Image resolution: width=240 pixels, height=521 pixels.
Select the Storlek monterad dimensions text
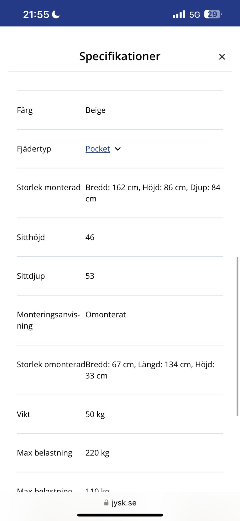tap(153, 193)
